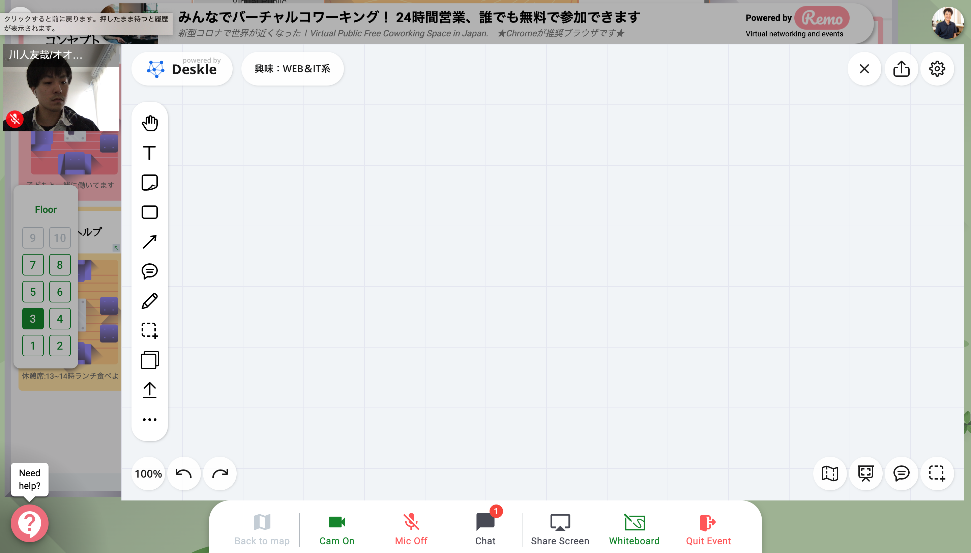
Task: Pick the sticky note tool
Action: [x=149, y=183]
